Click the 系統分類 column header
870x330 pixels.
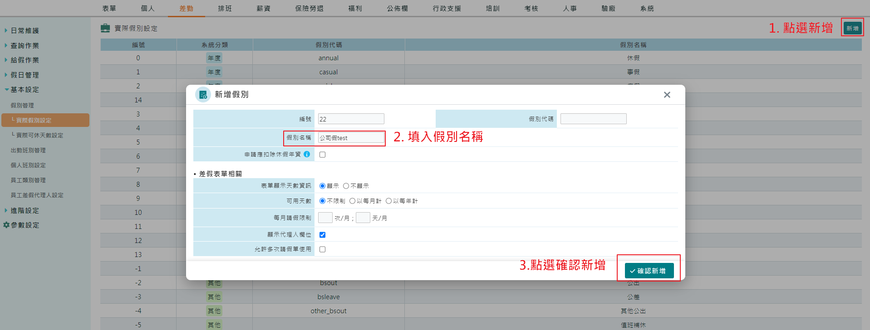[x=215, y=44]
